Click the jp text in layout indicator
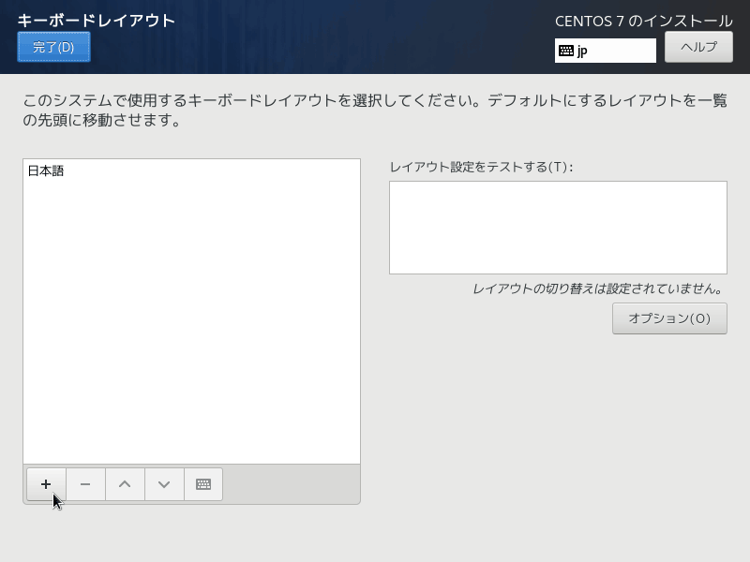 point(582,51)
